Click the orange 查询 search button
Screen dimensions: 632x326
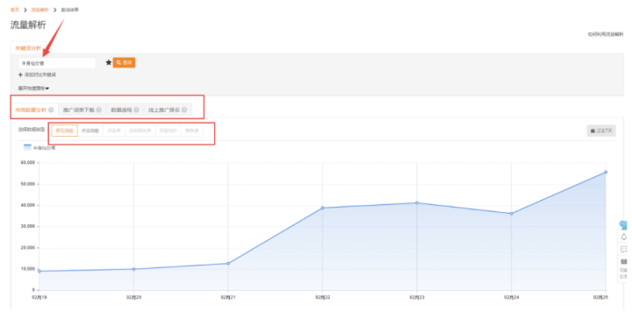tap(124, 62)
